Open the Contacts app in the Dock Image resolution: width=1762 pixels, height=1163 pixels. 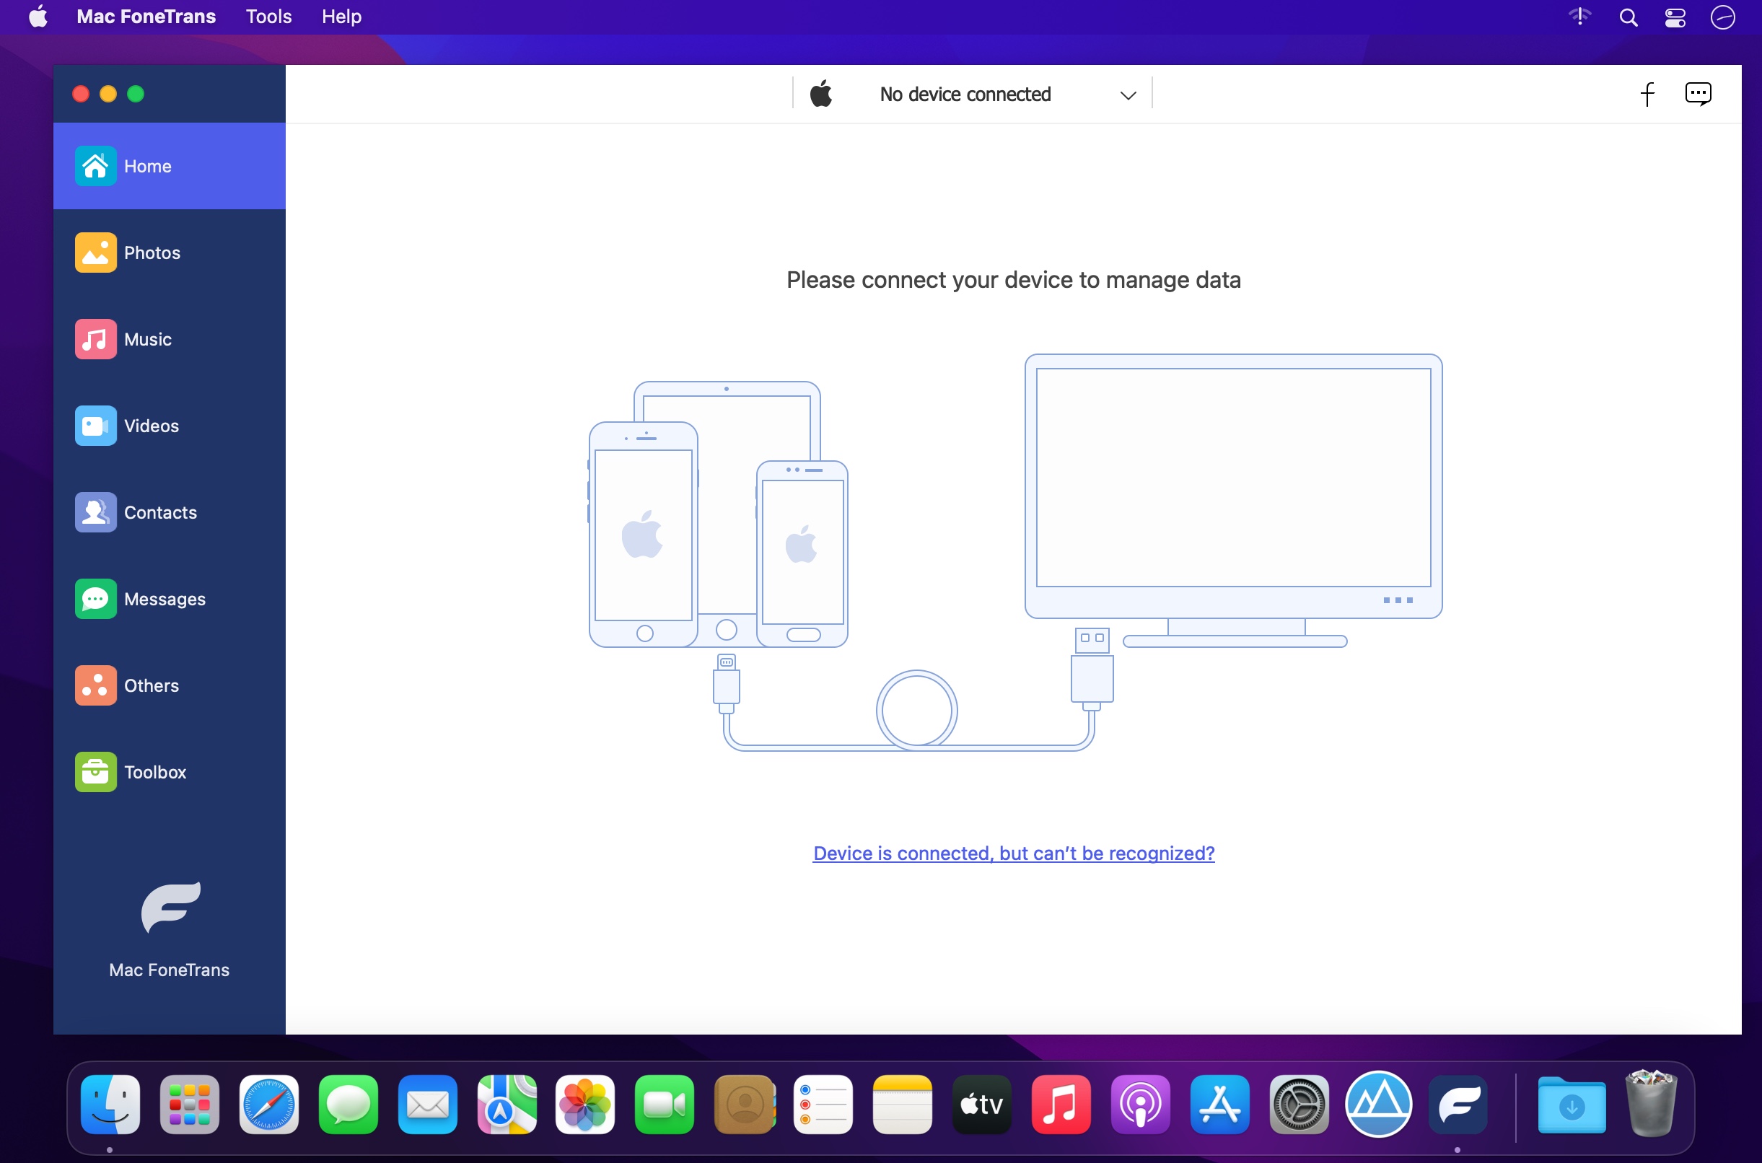pyautogui.click(x=744, y=1105)
